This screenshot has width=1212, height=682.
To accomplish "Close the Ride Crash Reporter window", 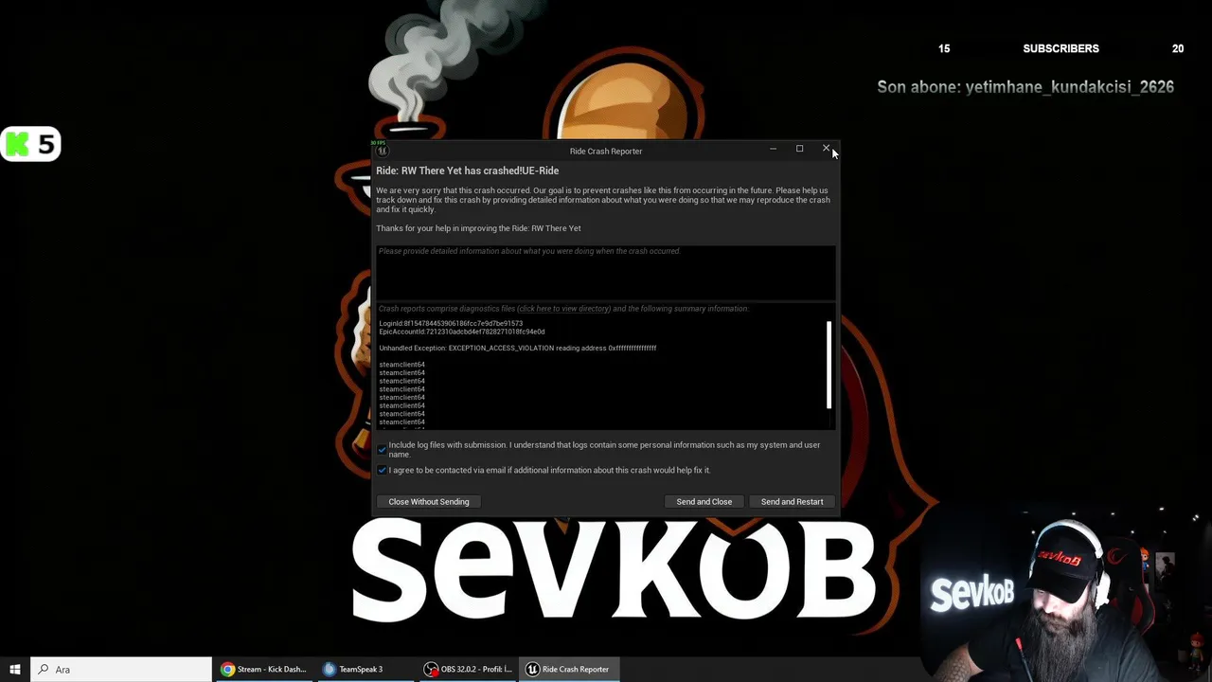I will tap(826, 149).
